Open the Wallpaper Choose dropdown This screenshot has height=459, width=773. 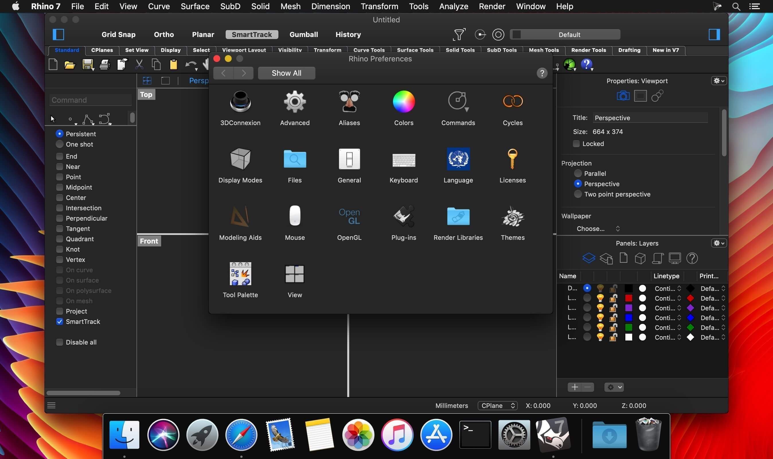[598, 229]
